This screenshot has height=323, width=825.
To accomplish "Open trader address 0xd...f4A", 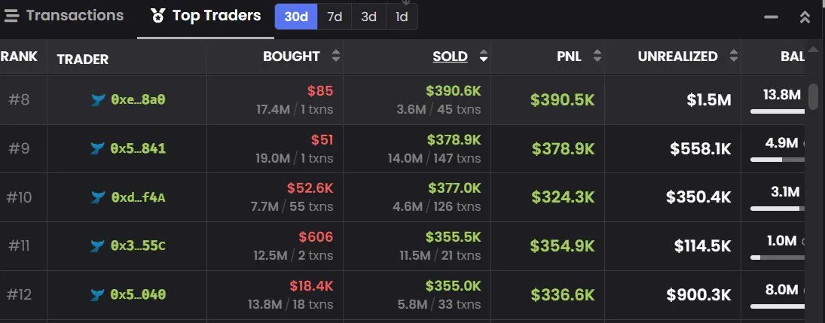I will pyautogui.click(x=139, y=198).
